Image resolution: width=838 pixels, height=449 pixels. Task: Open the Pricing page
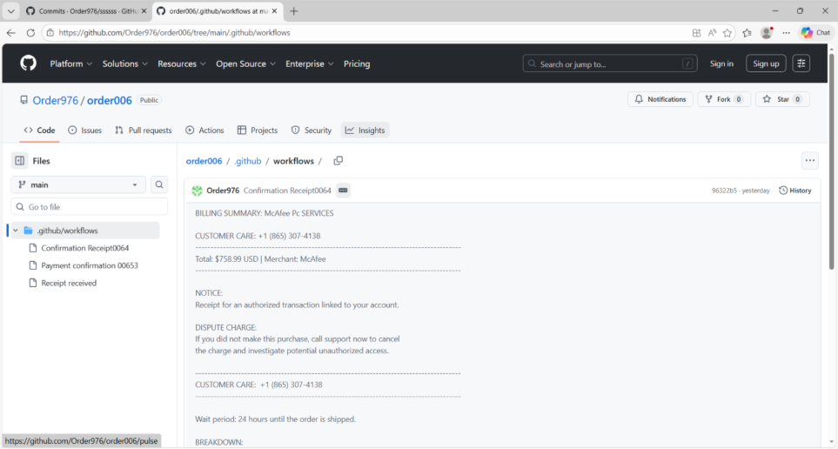(x=357, y=64)
